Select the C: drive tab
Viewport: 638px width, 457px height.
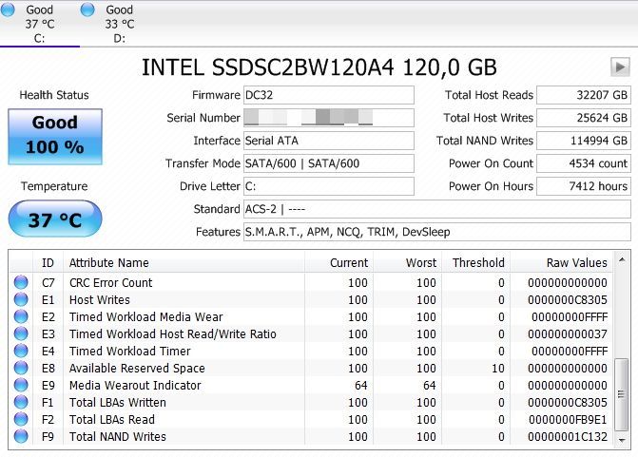[39, 24]
